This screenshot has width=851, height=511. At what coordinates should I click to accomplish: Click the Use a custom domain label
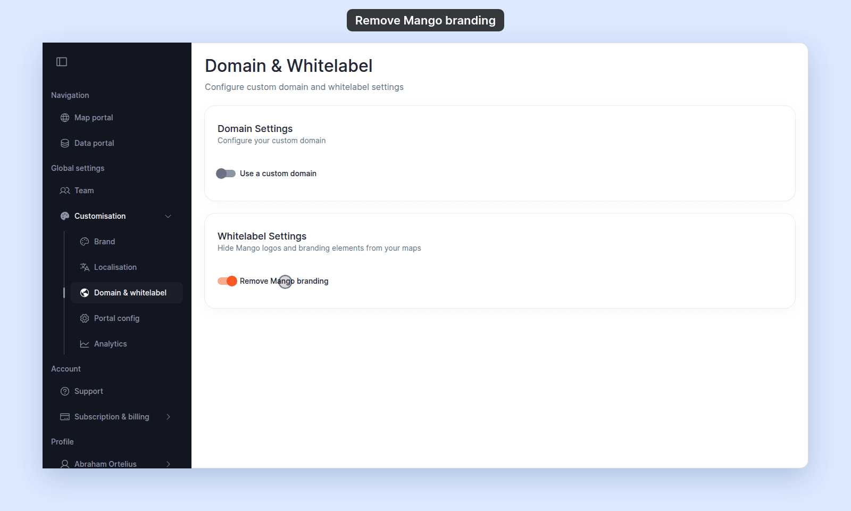click(x=278, y=174)
